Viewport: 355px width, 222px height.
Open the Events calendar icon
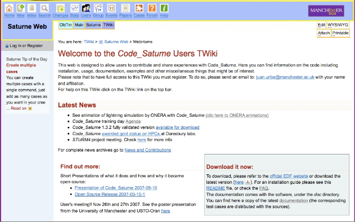pos(111,8)
